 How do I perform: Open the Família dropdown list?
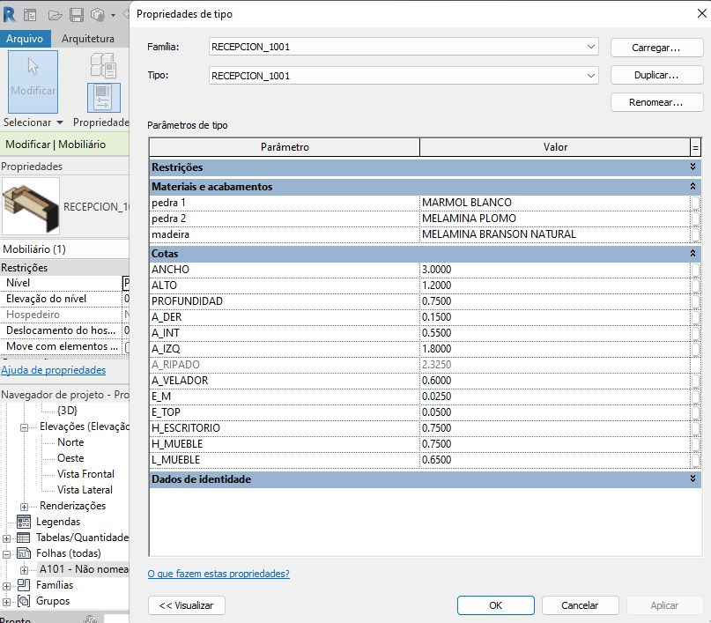[591, 47]
